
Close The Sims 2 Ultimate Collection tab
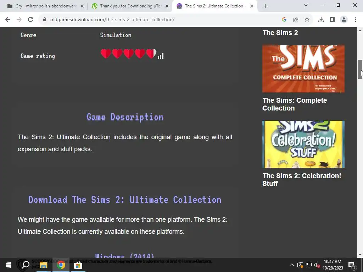coord(252,6)
